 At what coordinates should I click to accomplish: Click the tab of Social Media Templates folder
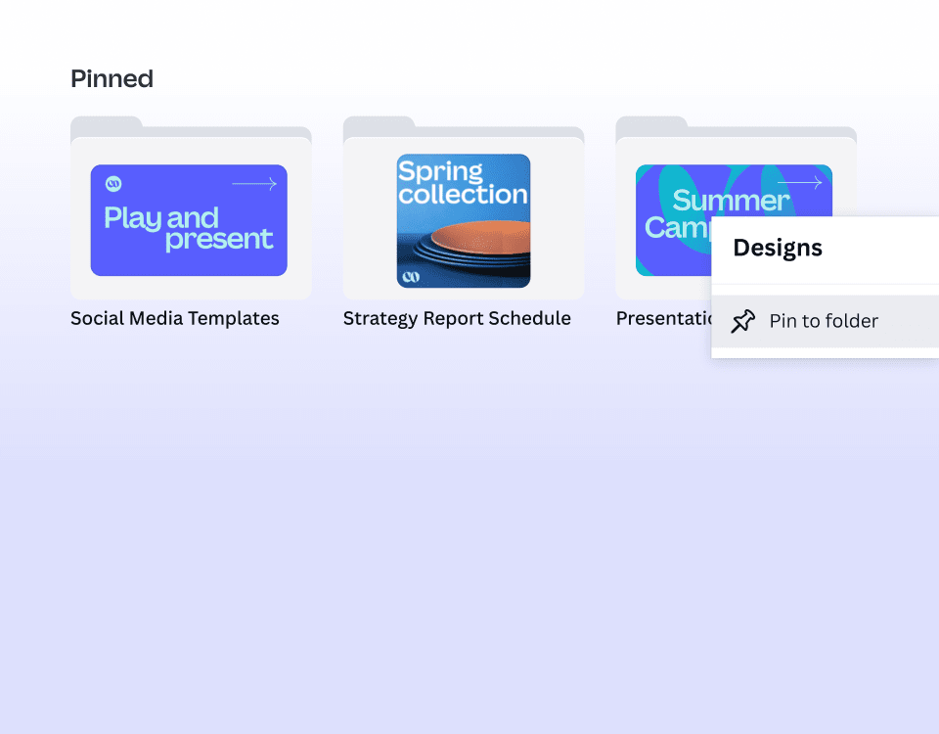(x=107, y=125)
